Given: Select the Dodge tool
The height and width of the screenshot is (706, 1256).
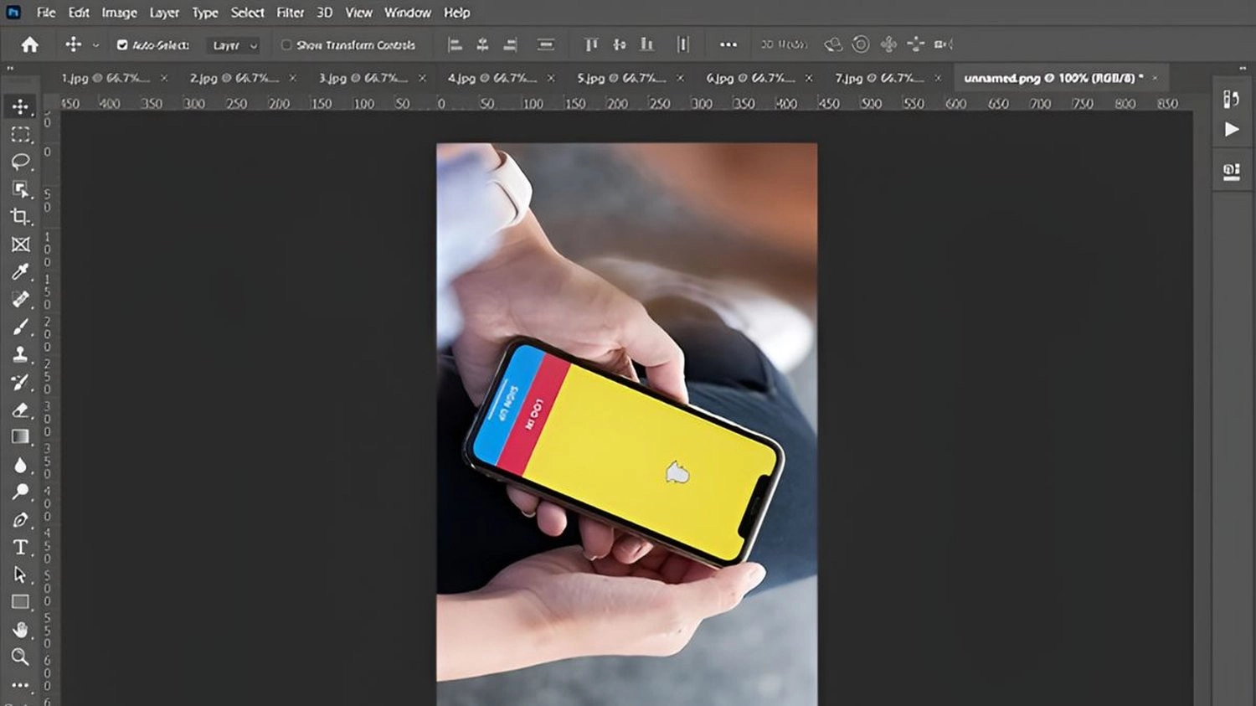Looking at the screenshot, I should (21, 492).
